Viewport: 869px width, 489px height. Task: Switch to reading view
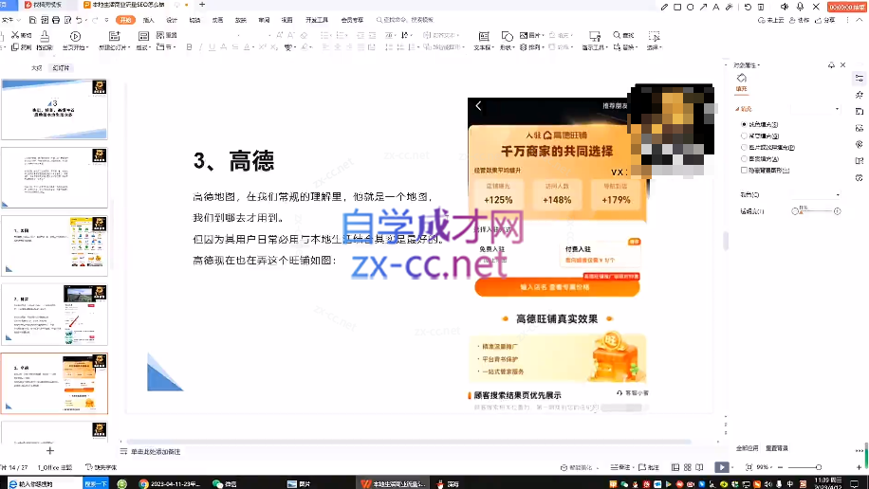699,467
